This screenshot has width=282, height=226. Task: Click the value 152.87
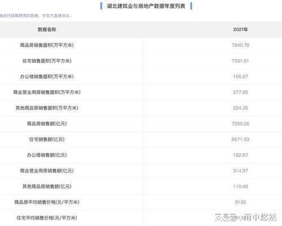[x=240, y=155]
